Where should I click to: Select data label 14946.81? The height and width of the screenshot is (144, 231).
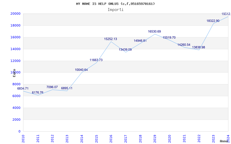[x=140, y=41]
